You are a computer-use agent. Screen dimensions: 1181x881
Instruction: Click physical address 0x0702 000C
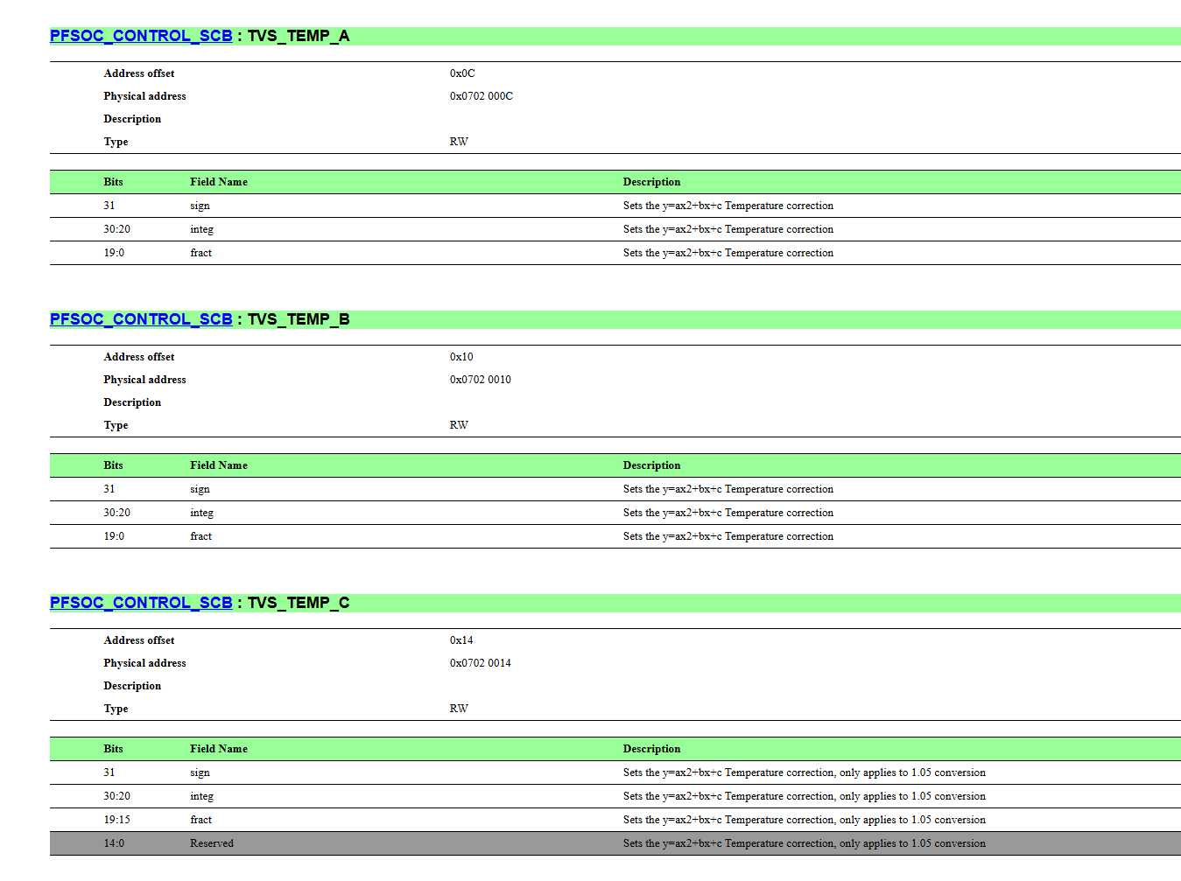click(x=482, y=96)
